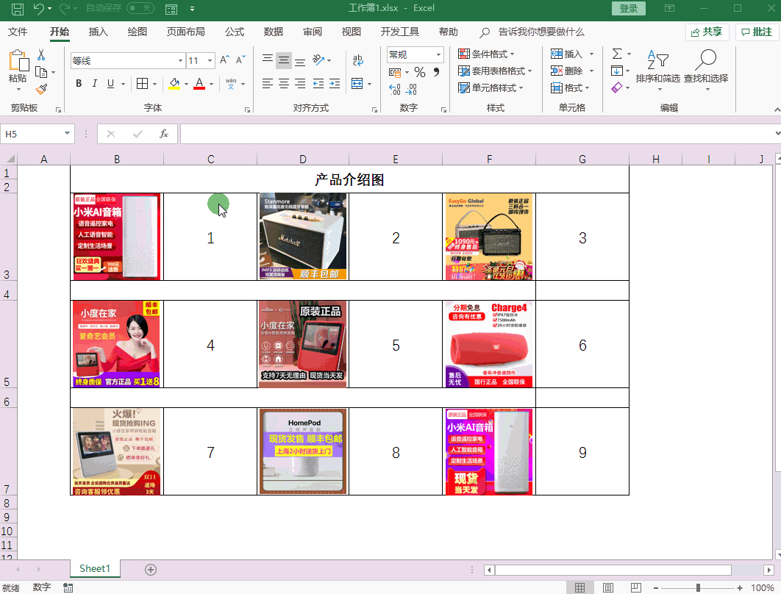The height and width of the screenshot is (594, 781).
Task: Open the 常规 number format dropdown
Action: coord(439,55)
